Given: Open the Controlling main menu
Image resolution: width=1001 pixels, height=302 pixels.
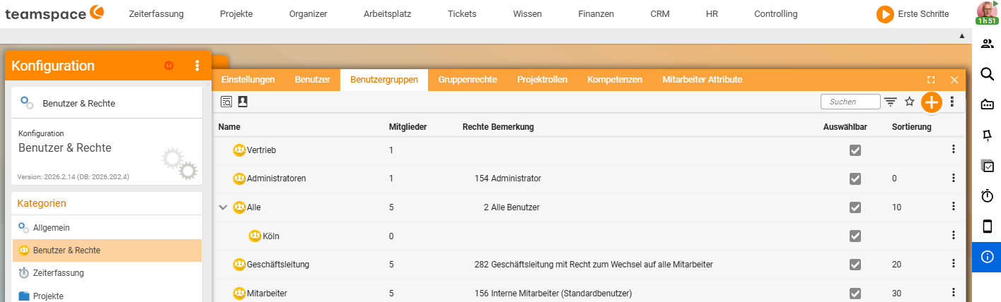Looking at the screenshot, I should coord(775,13).
